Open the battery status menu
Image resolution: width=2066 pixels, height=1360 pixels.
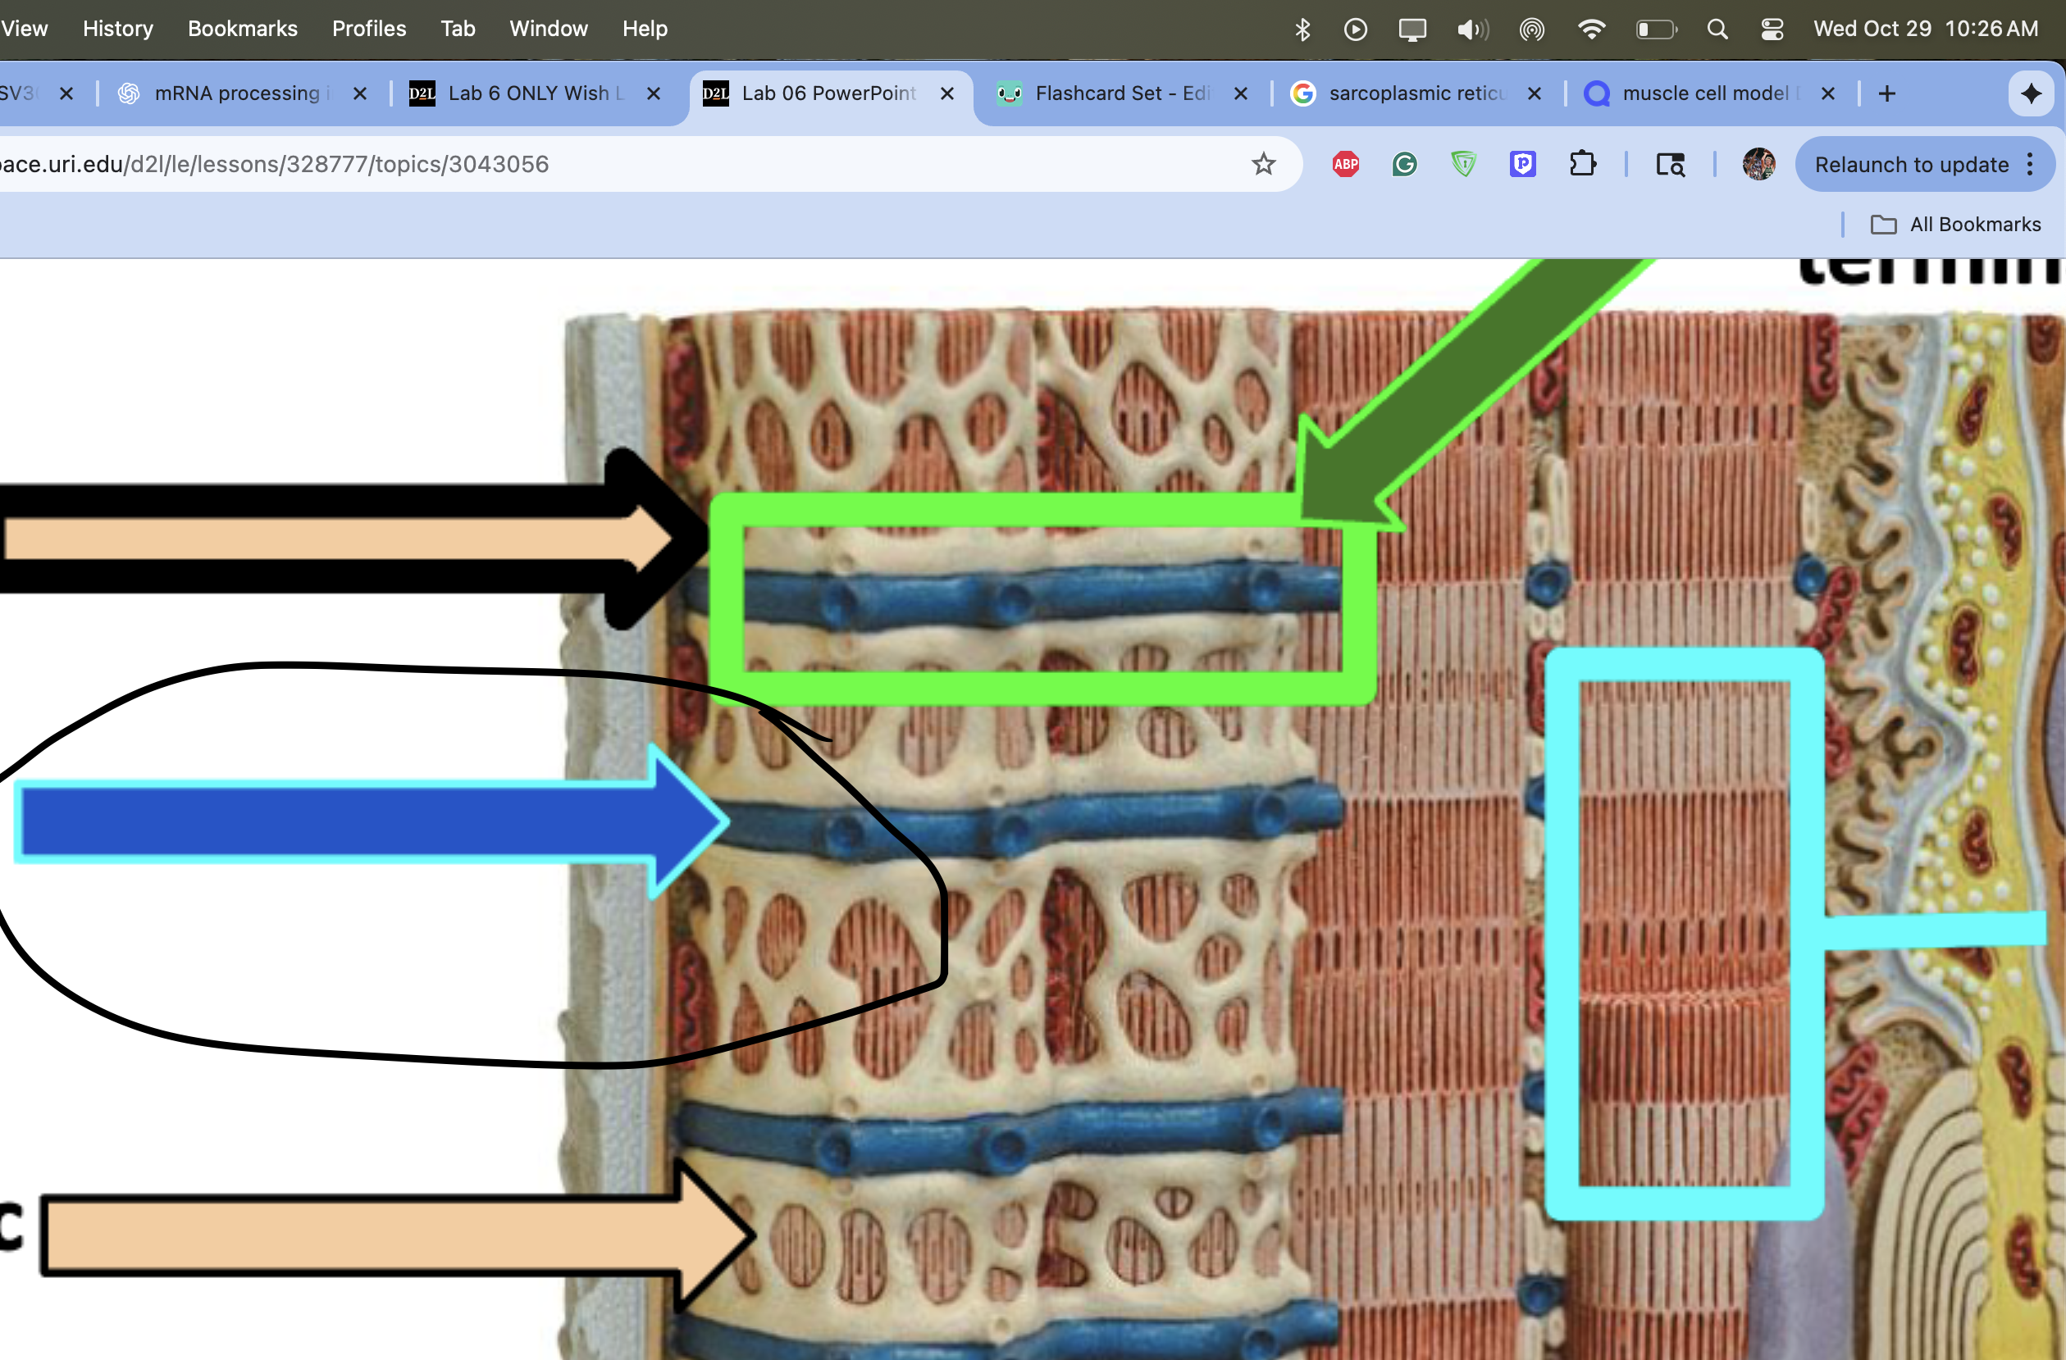[1654, 29]
